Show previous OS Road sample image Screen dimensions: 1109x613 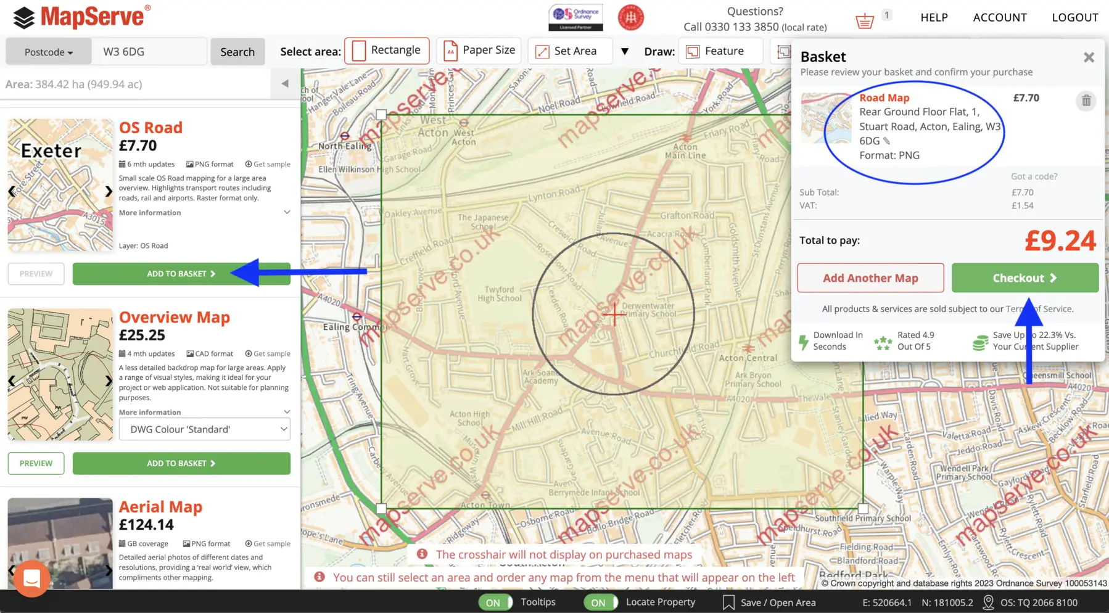point(12,191)
